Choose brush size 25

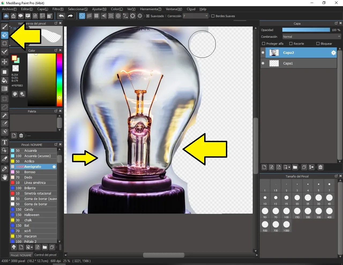(x=308, y=199)
